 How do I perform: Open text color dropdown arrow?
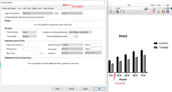(x=148, y=8)
